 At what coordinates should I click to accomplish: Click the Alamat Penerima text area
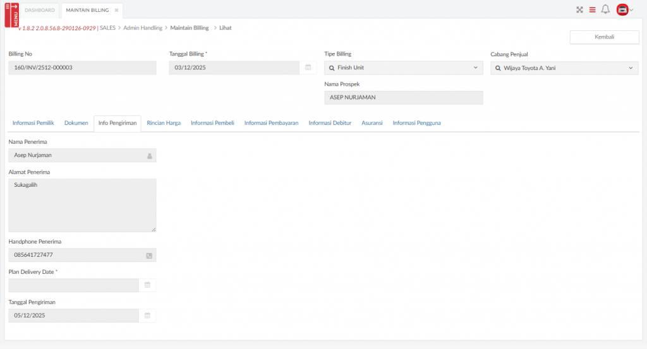(x=82, y=205)
